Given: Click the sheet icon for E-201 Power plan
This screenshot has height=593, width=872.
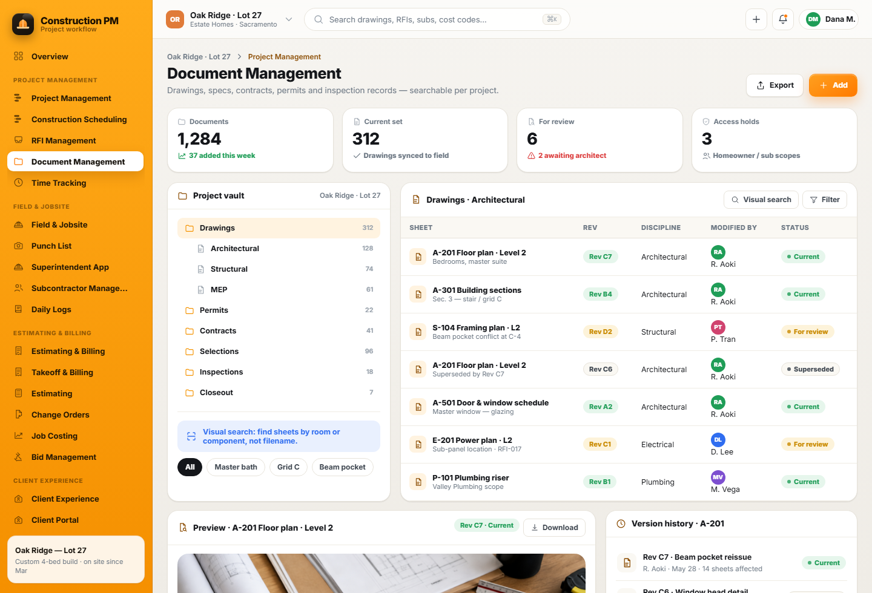Looking at the screenshot, I should (x=418, y=444).
